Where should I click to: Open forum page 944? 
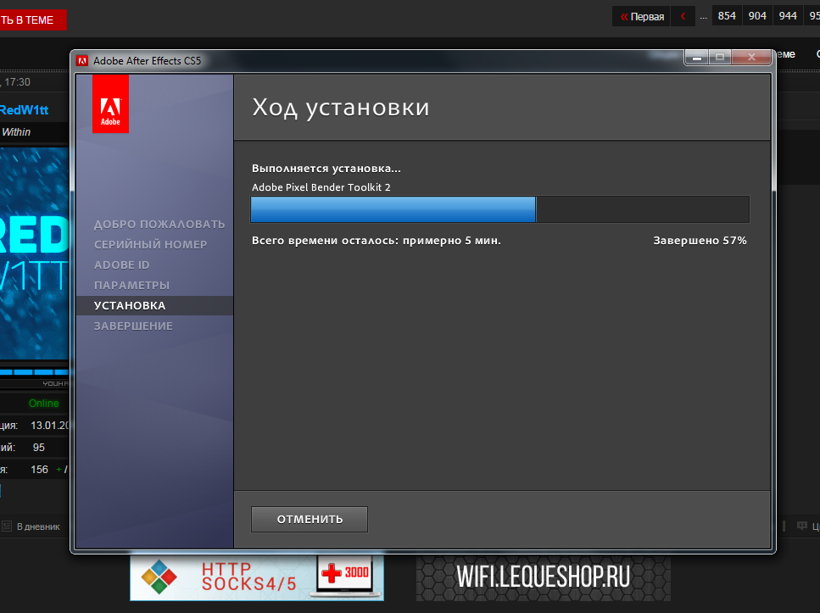788,16
